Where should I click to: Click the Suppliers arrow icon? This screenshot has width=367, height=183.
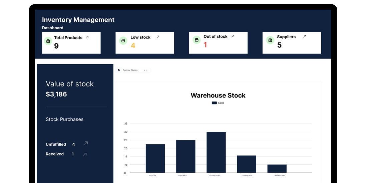305,37
